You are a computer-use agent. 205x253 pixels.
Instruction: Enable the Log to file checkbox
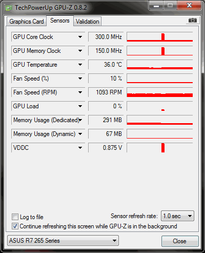[x=15, y=217]
